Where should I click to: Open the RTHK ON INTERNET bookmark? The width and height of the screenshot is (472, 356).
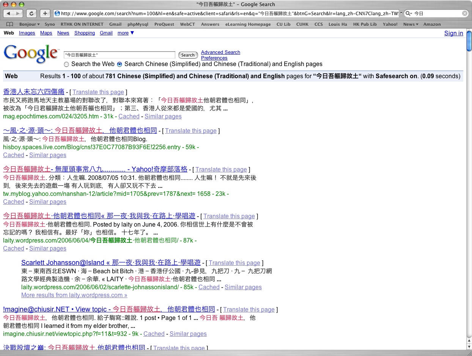tap(82, 24)
